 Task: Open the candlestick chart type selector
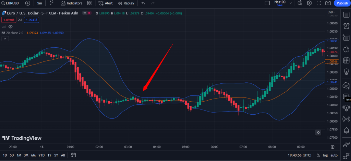pyautogui.click(x=52, y=3)
